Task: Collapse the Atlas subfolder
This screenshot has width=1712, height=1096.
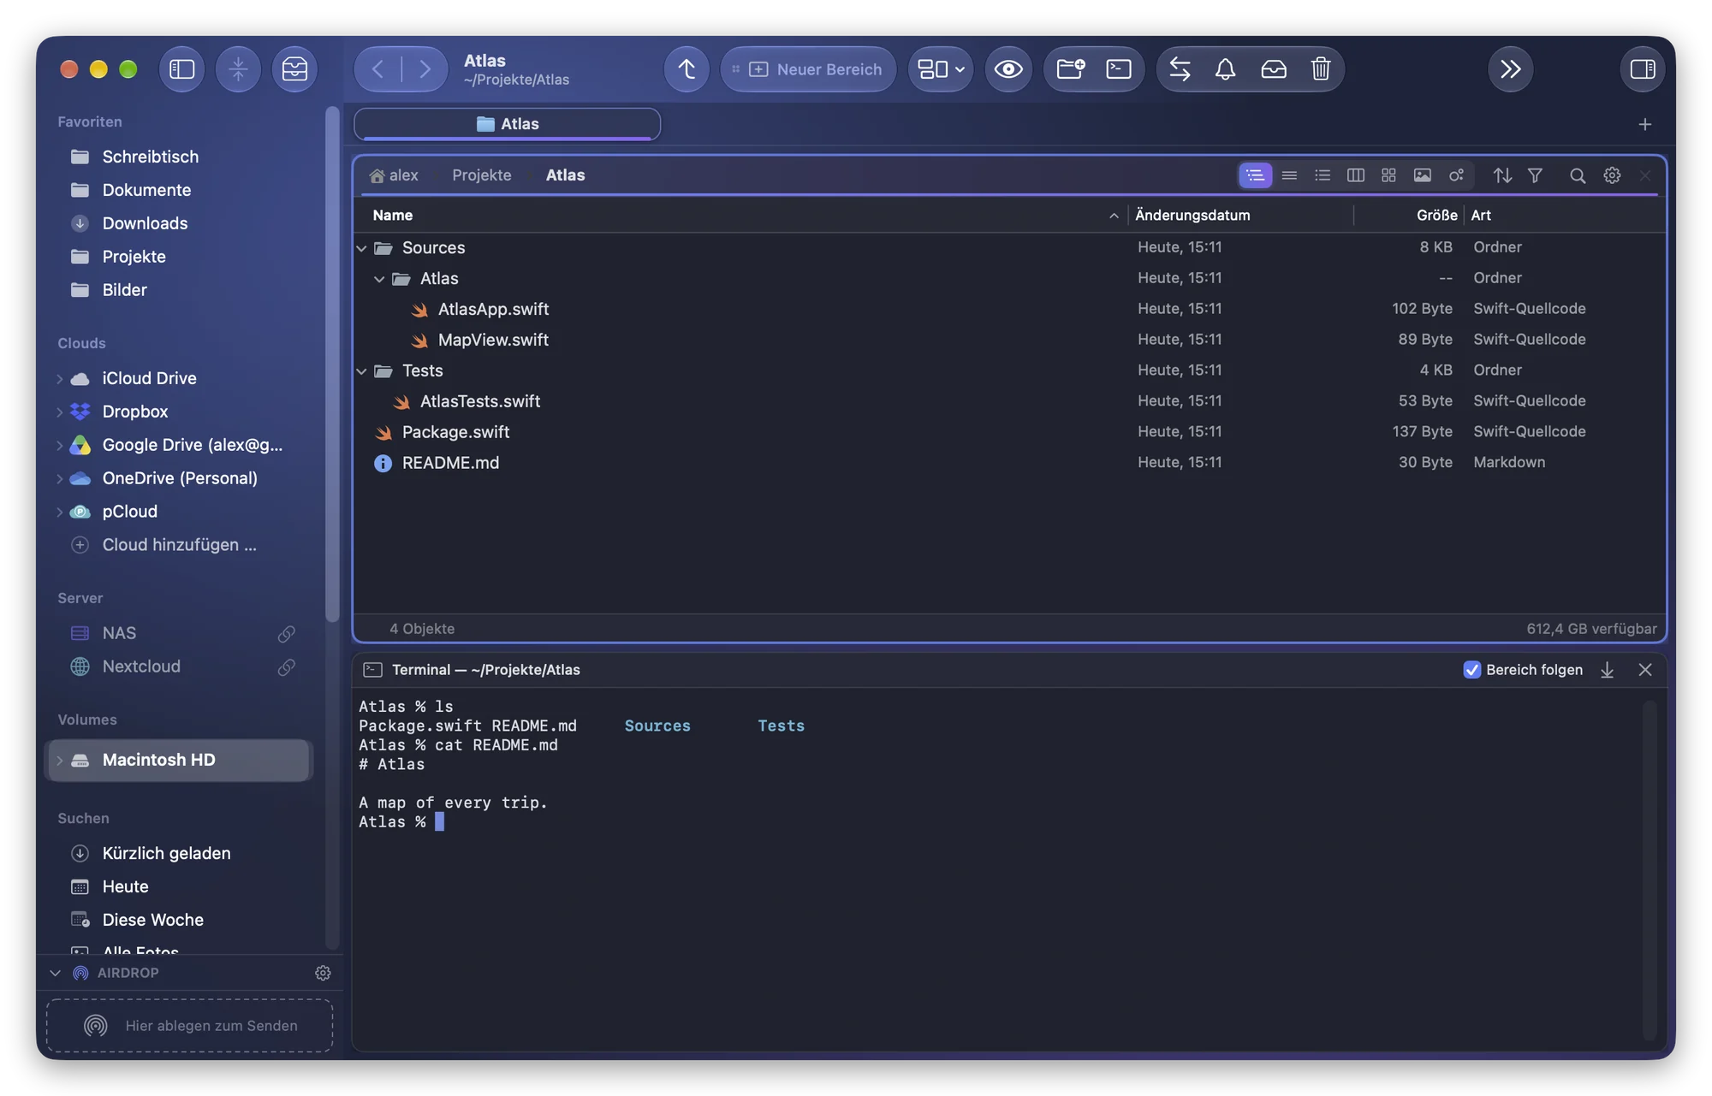Action: point(379,279)
